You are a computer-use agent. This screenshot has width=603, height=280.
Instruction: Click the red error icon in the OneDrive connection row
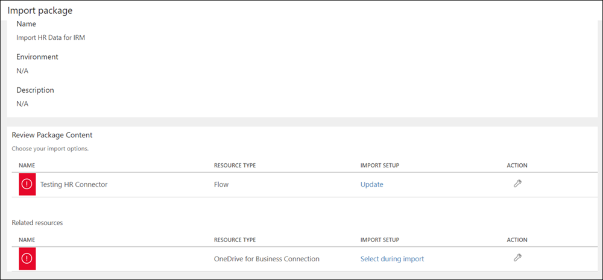[x=27, y=259]
